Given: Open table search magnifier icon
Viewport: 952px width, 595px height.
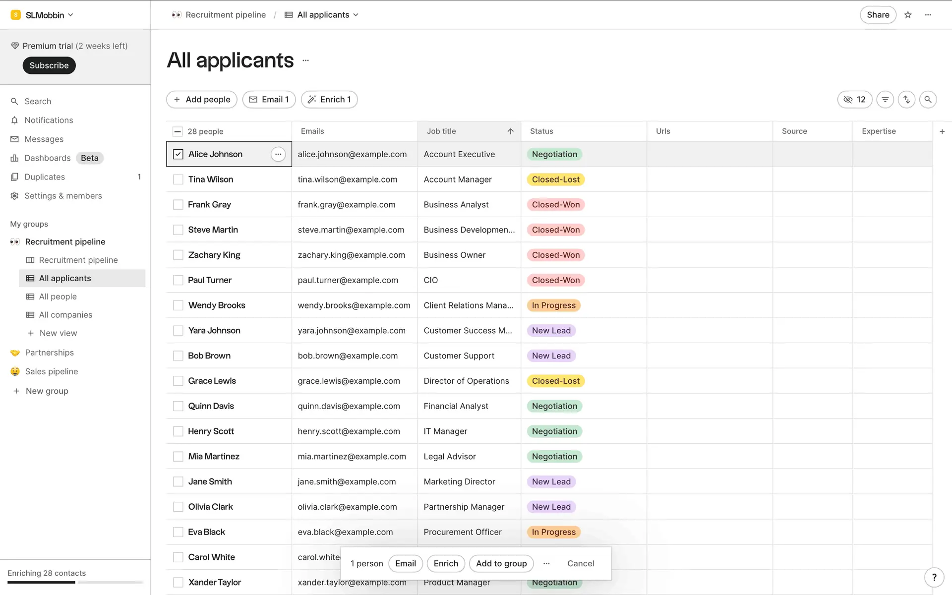Looking at the screenshot, I should [928, 100].
